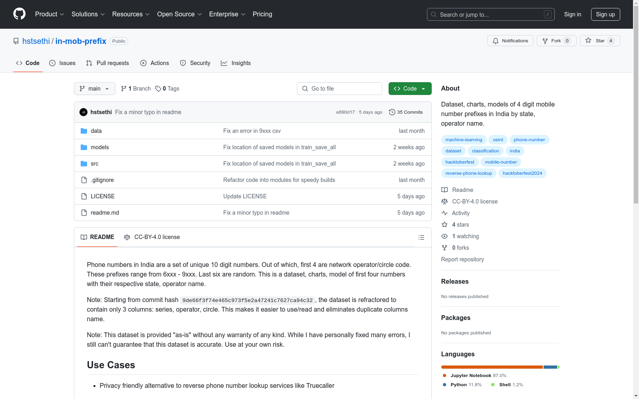This screenshot has height=399, width=639.
Task: Select the Code repository tab
Action: point(28,63)
